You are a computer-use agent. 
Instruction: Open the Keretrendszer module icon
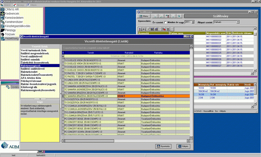tap(2, 22)
